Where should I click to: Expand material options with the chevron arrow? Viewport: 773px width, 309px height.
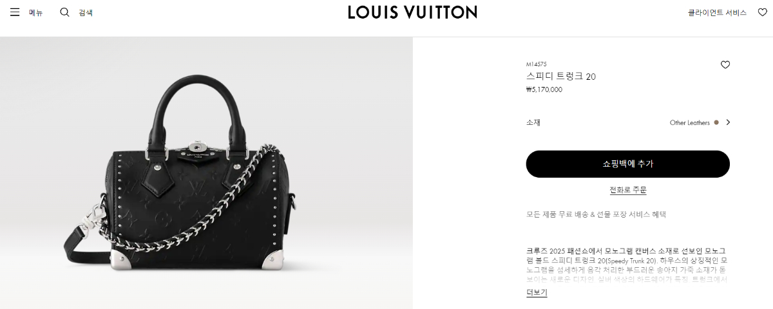[728, 122]
